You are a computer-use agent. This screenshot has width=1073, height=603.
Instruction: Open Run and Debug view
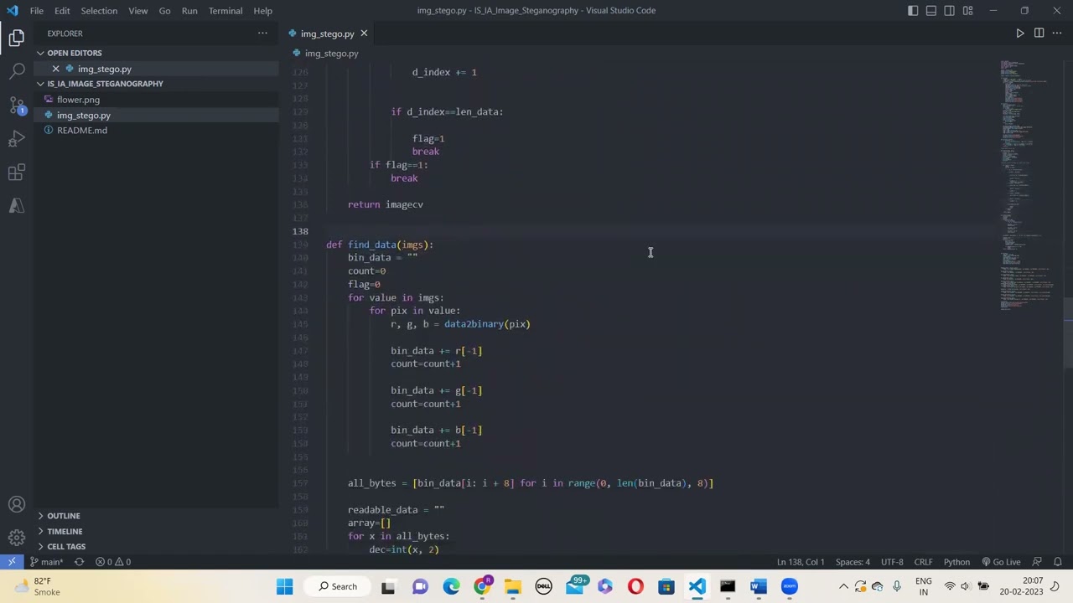coord(17,139)
